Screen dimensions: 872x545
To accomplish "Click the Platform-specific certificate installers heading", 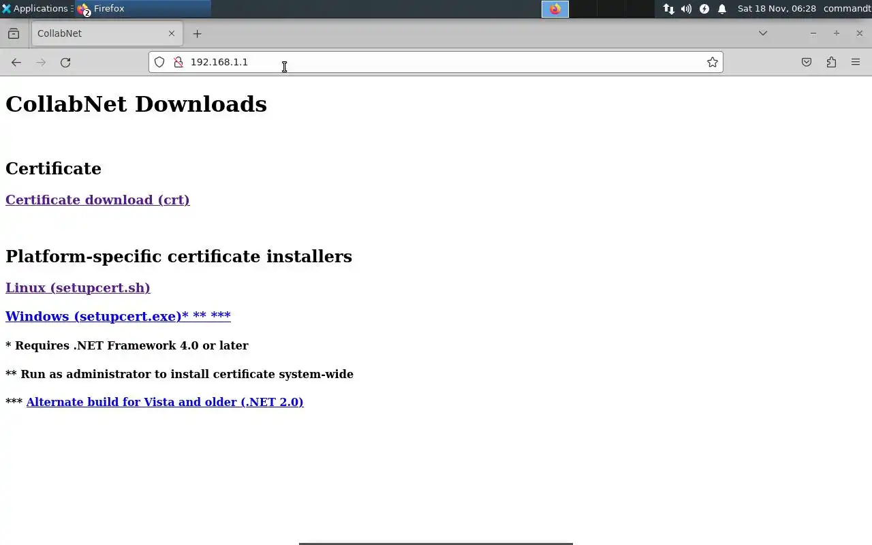I will (178, 256).
